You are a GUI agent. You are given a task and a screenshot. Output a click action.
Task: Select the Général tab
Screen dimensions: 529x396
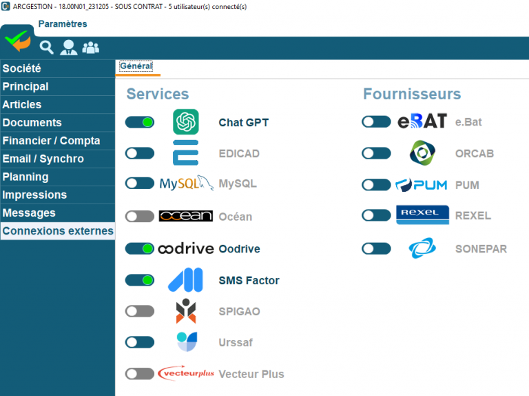(136, 66)
